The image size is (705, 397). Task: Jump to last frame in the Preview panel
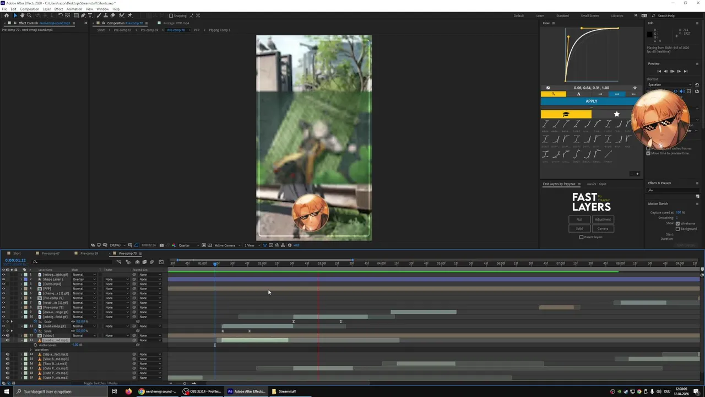pyautogui.click(x=685, y=71)
